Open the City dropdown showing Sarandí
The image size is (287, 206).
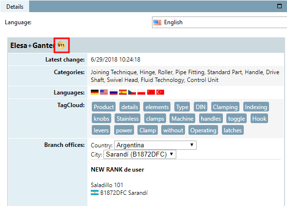click(140, 155)
